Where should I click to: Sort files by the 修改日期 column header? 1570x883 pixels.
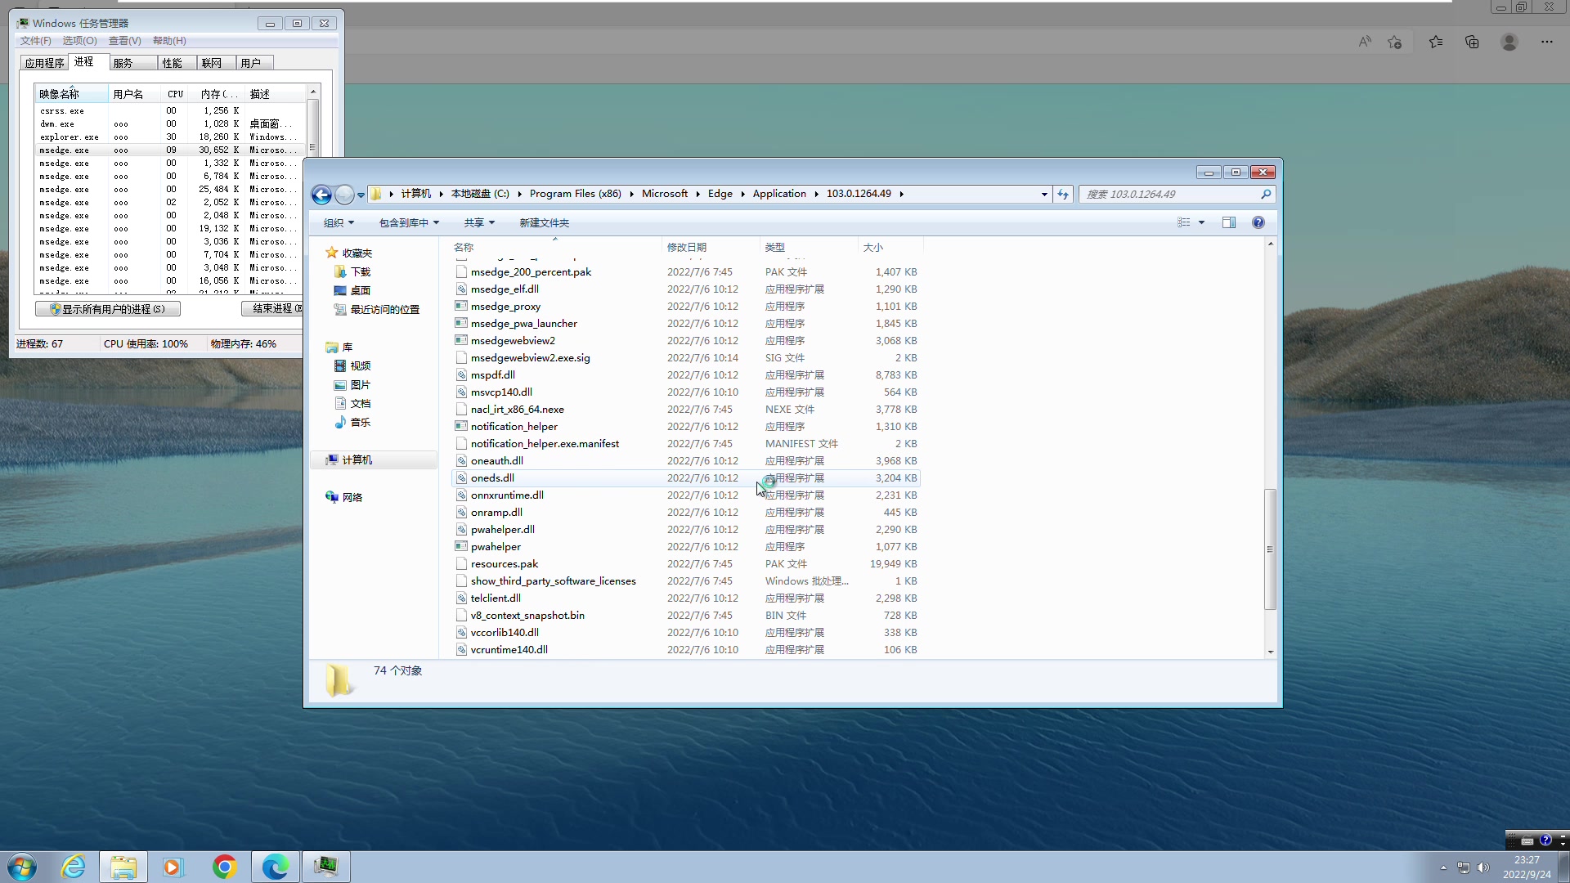(x=687, y=247)
